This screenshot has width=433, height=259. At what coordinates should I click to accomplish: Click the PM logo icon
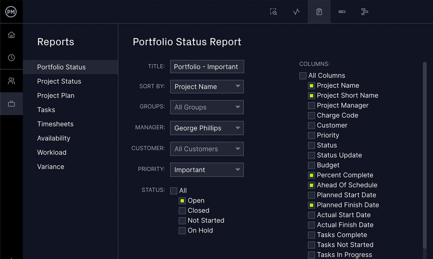coord(11,12)
